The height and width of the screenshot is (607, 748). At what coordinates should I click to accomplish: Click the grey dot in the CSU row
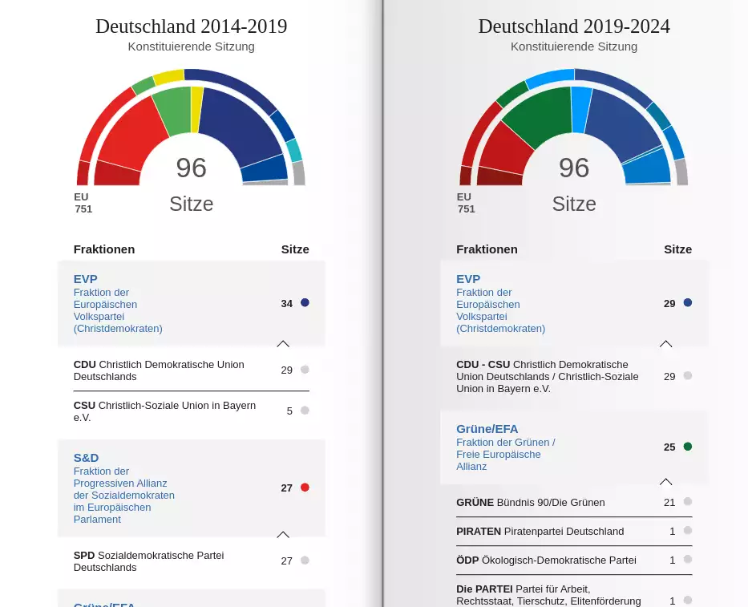[305, 411]
